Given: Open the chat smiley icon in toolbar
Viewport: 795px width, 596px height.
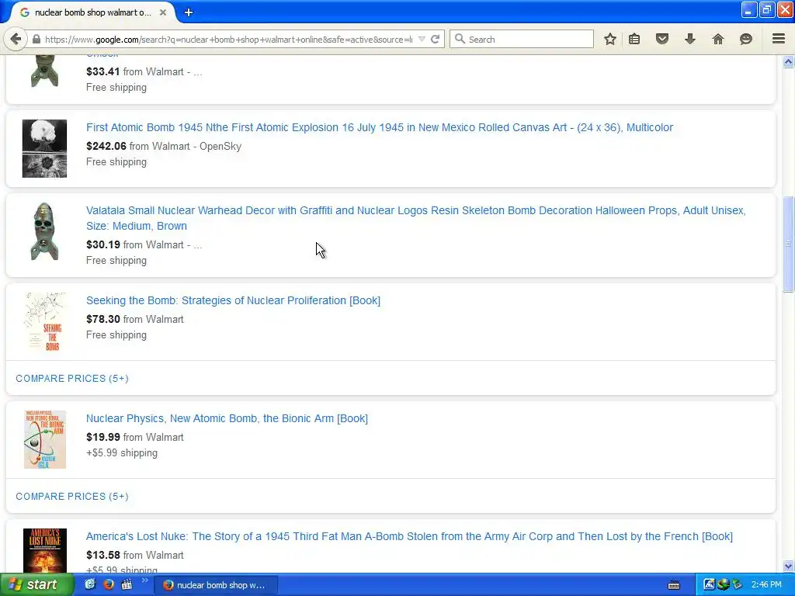Looking at the screenshot, I should click(746, 39).
